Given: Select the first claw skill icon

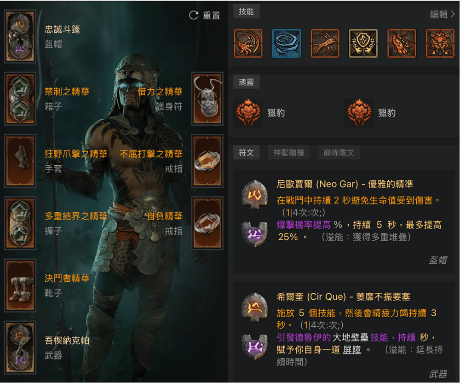Looking at the screenshot, I should pyautogui.click(x=248, y=43).
